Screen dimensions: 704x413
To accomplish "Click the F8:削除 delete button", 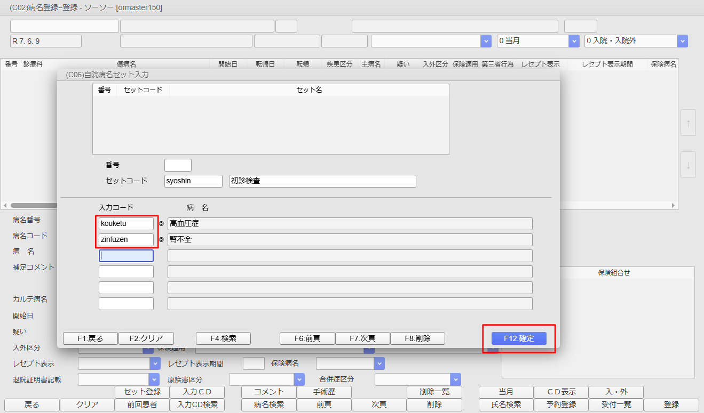I will [x=417, y=338].
